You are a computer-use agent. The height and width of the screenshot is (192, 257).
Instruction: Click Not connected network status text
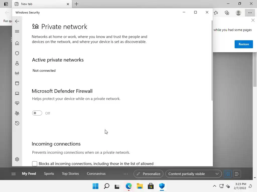44,70
